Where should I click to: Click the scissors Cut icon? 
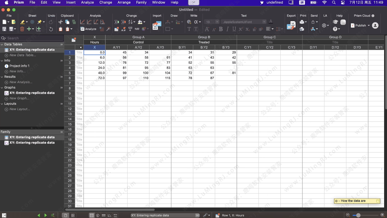(x=61, y=22)
